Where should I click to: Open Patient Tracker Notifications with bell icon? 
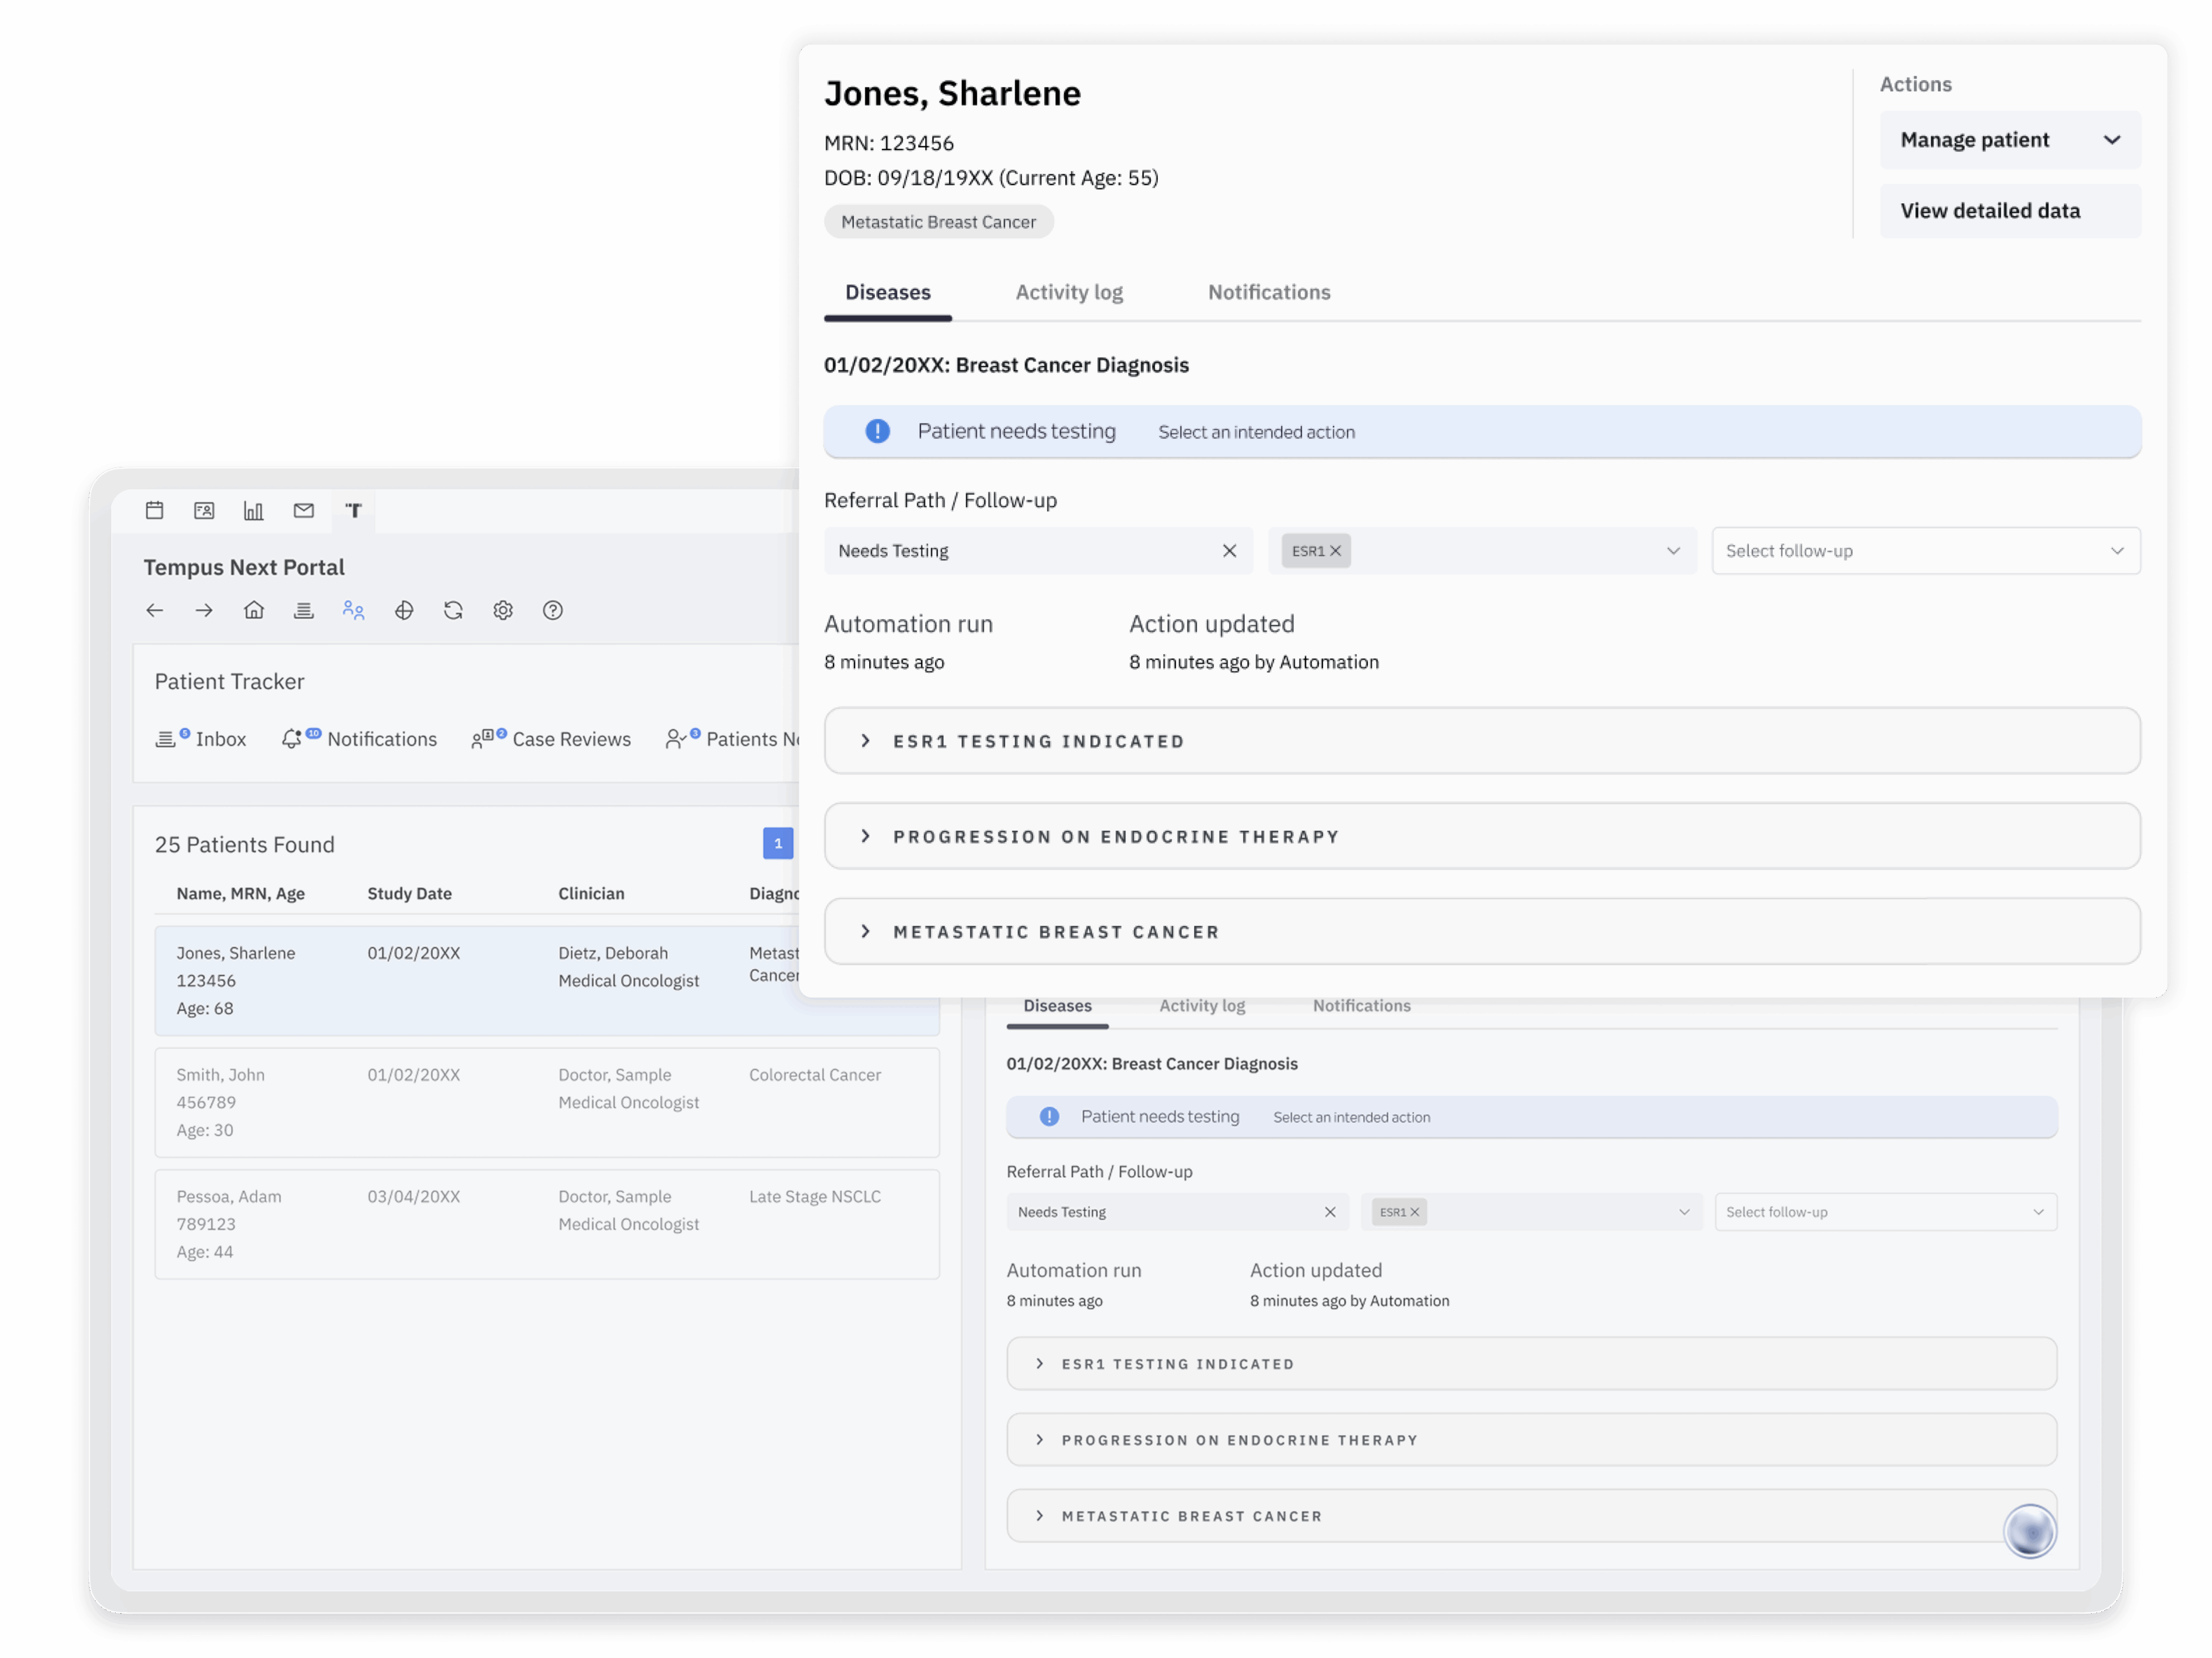[x=359, y=739]
